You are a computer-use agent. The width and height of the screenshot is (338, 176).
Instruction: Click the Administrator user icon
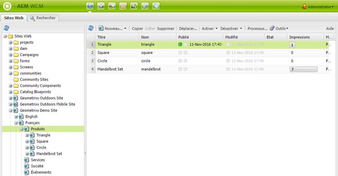pos(304,6)
